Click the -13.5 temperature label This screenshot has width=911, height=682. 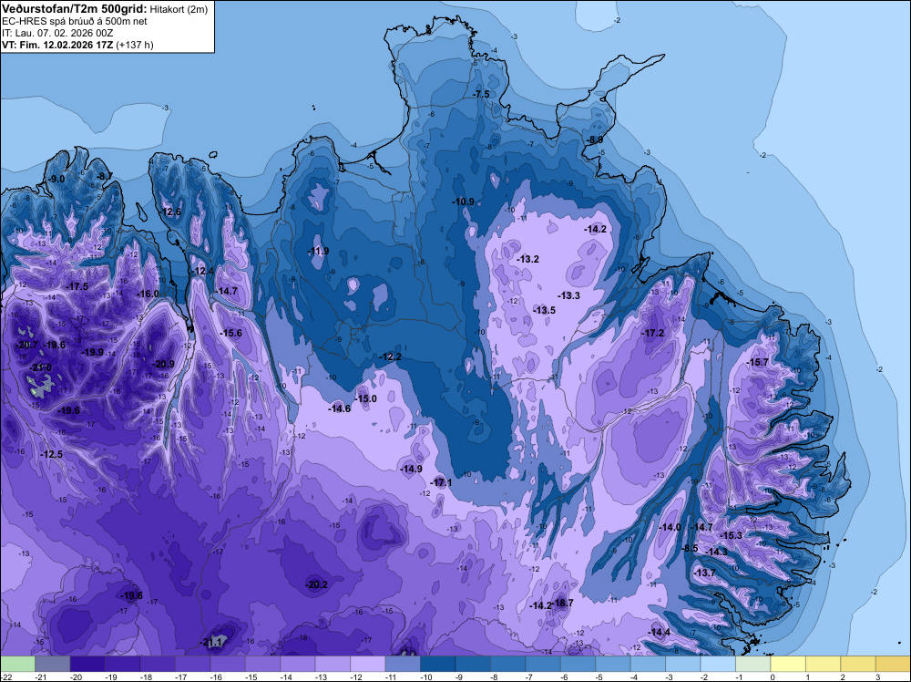point(544,311)
